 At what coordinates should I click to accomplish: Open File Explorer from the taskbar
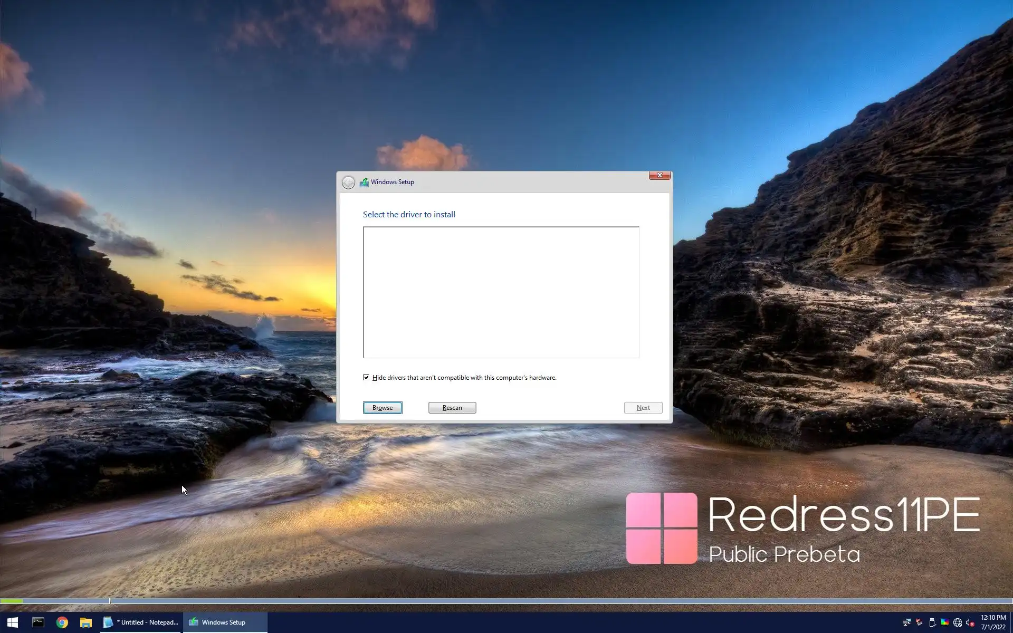86,622
